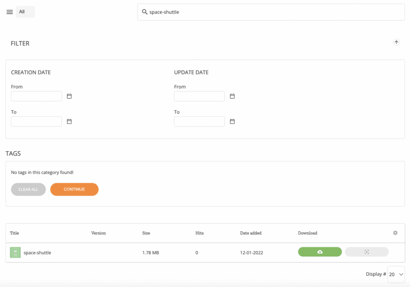Download the space-shuttle file
This screenshot has height=287, width=410.
pos(320,252)
